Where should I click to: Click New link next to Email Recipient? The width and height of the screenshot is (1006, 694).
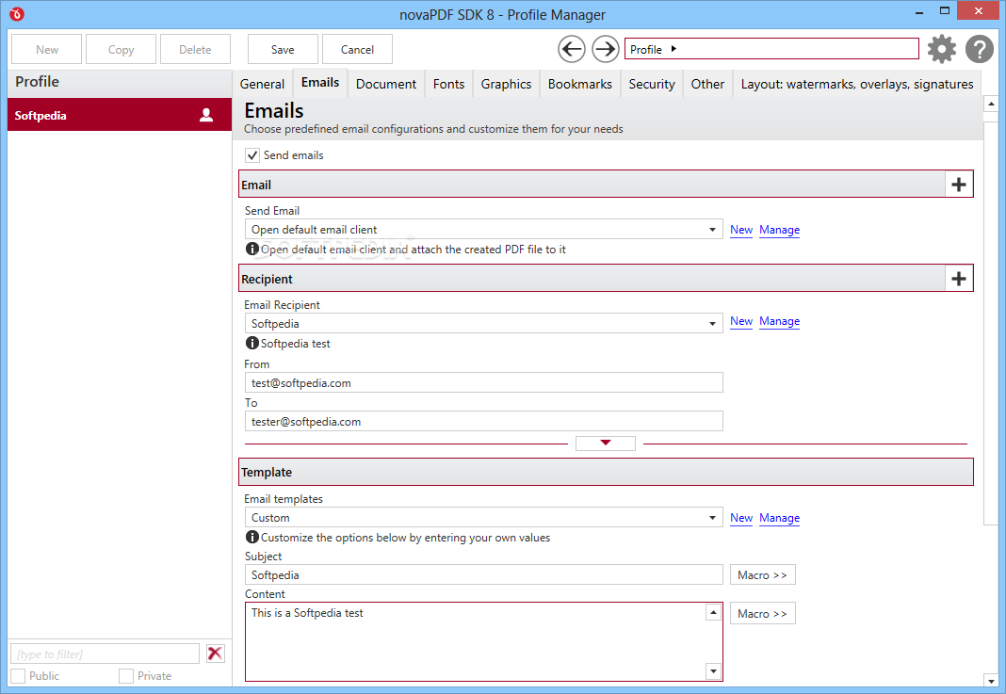pos(741,321)
